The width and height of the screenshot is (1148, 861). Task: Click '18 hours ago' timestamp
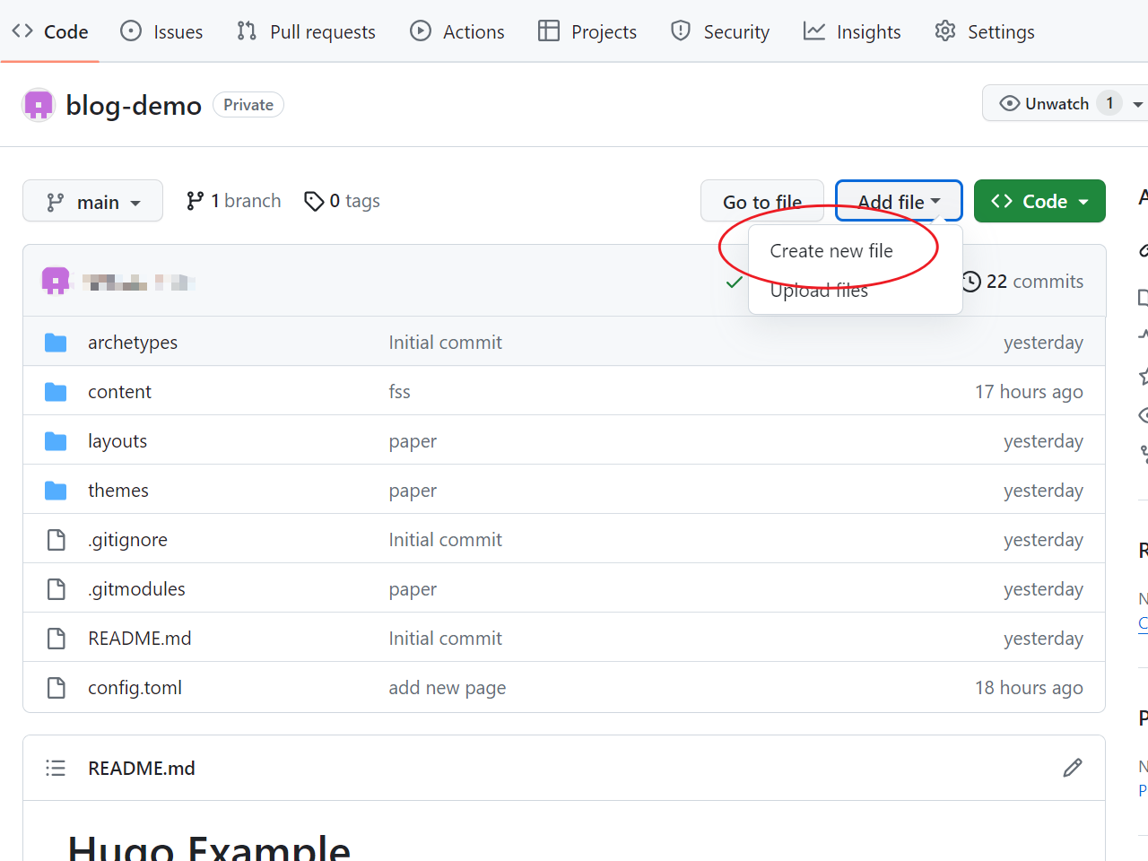(1029, 688)
